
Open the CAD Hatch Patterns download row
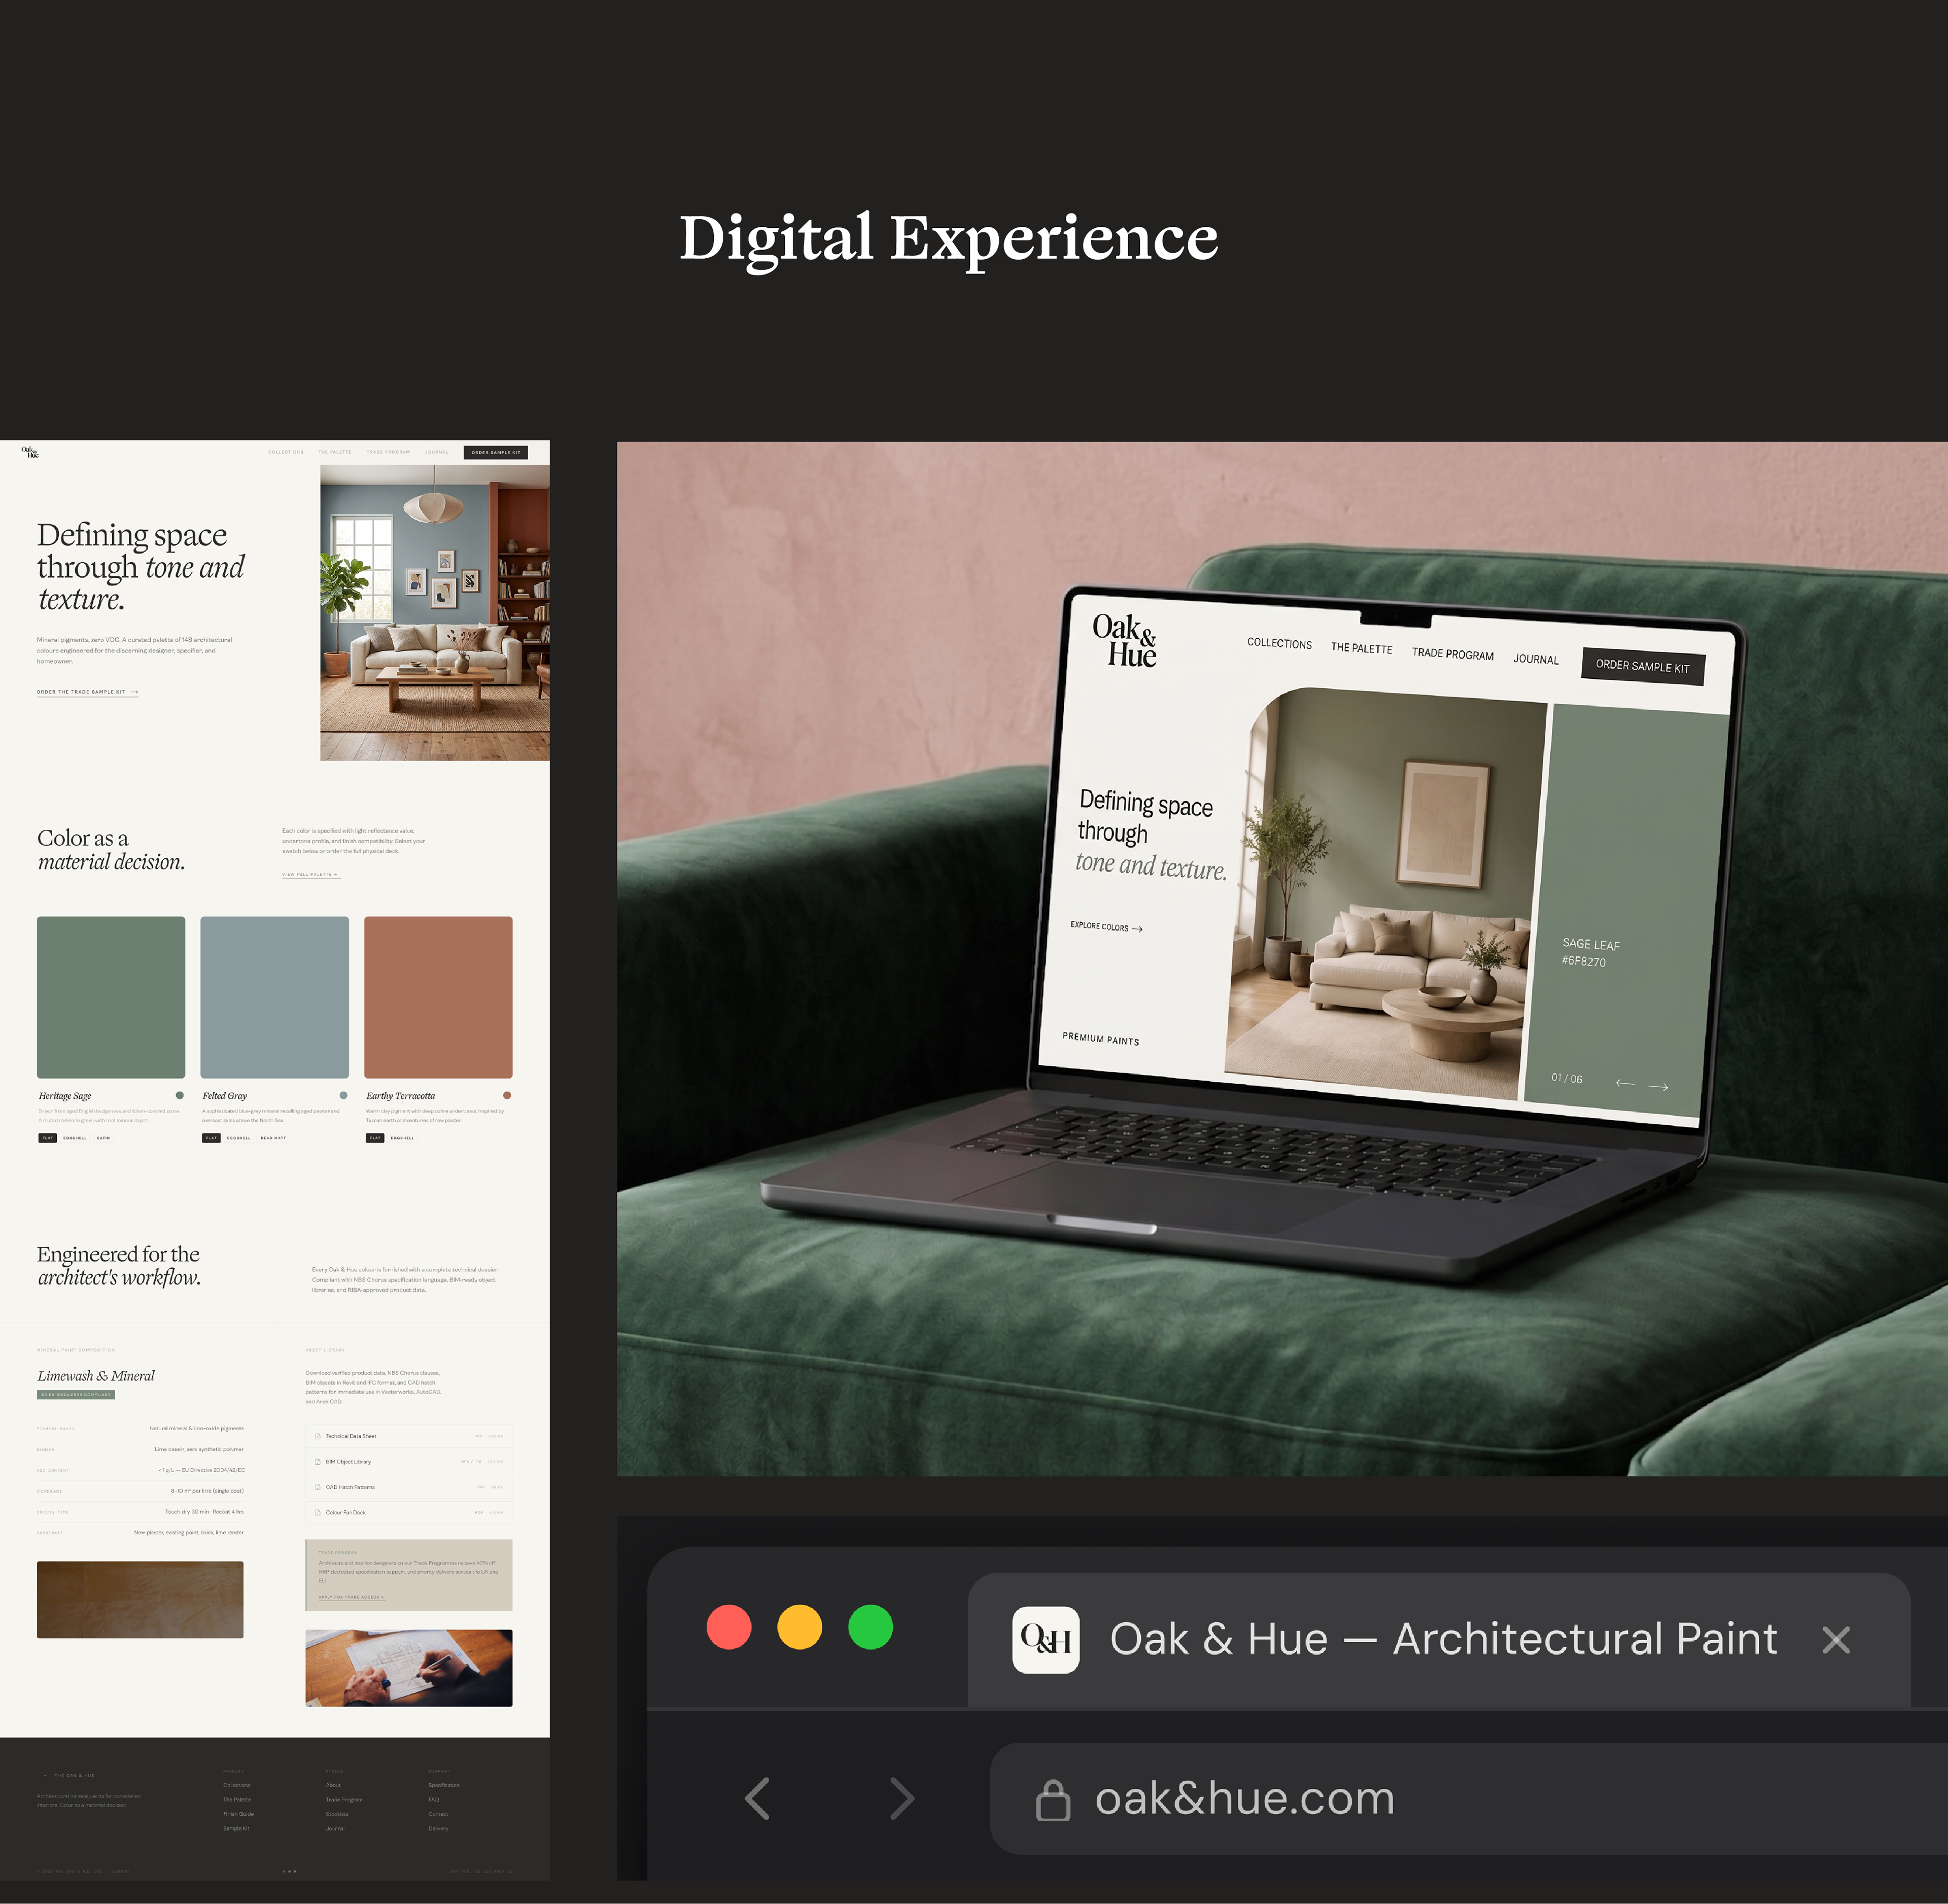coord(409,1487)
